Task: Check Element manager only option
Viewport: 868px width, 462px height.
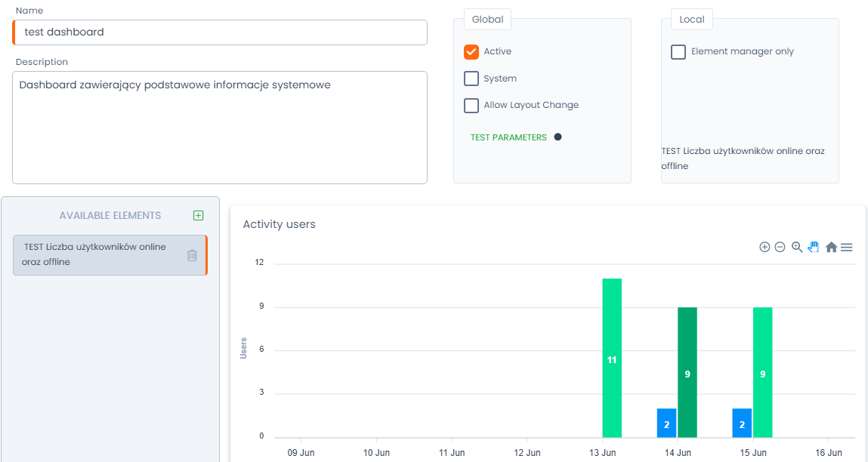Action: click(678, 51)
